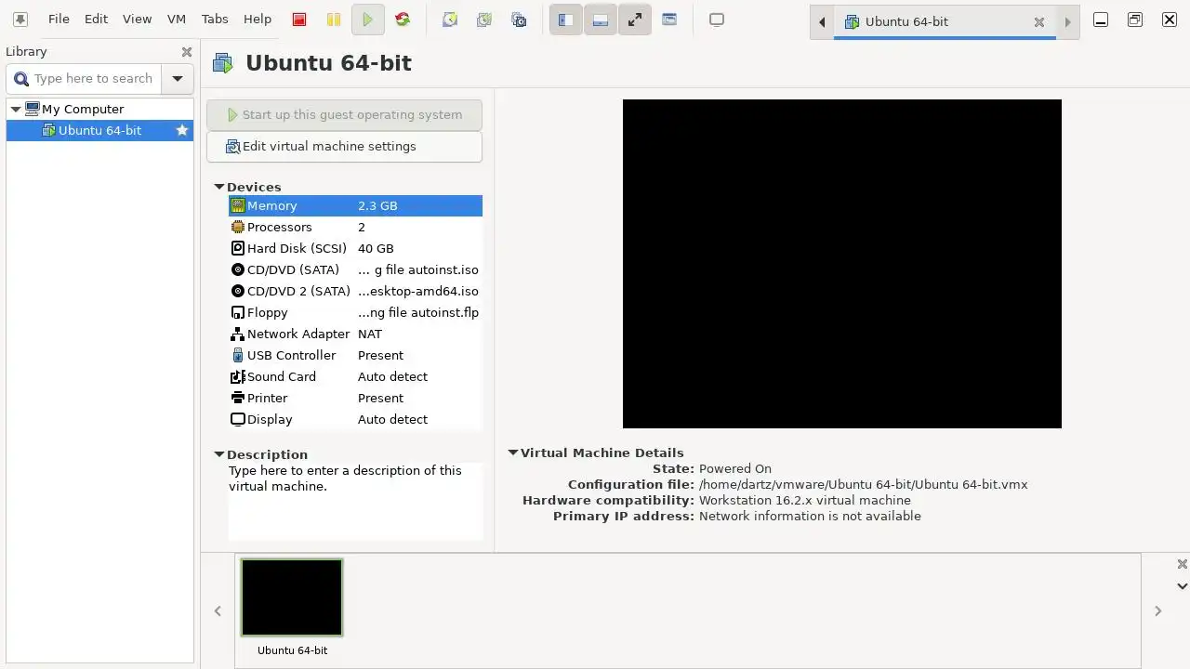Restart the guest with the red-green arrows icon
This screenshot has width=1190, height=669.
coord(403,20)
